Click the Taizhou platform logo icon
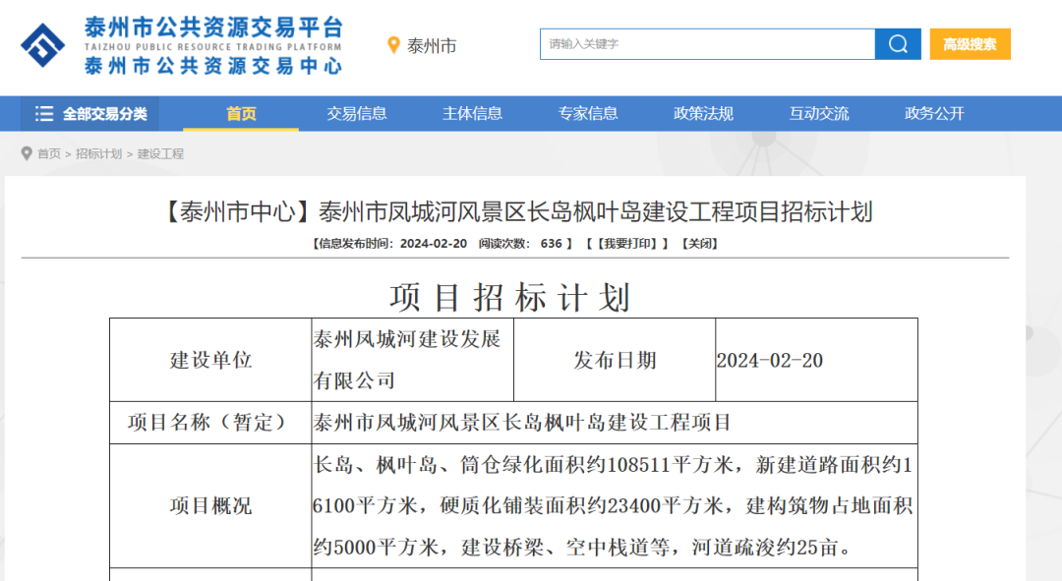This screenshot has width=1062, height=581. point(42,45)
